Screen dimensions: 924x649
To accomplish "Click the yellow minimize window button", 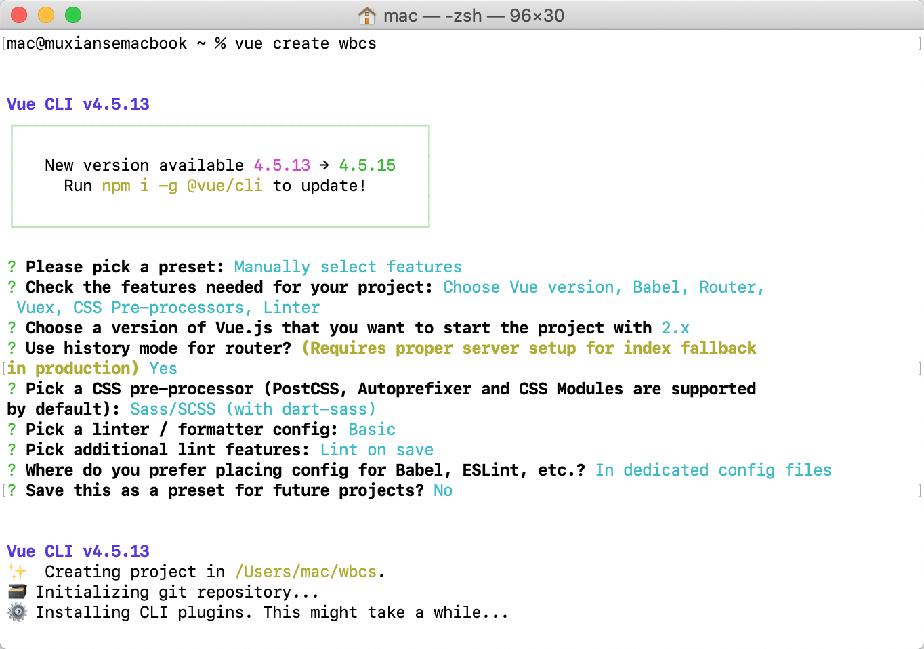I will pyautogui.click(x=46, y=15).
